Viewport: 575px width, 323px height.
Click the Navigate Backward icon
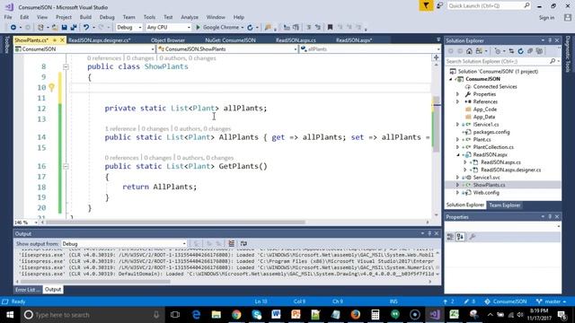pyautogui.click(x=13, y=28)
